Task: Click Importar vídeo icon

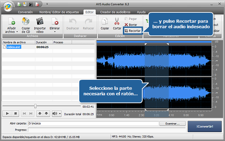Action: click(x=40, y=21)
